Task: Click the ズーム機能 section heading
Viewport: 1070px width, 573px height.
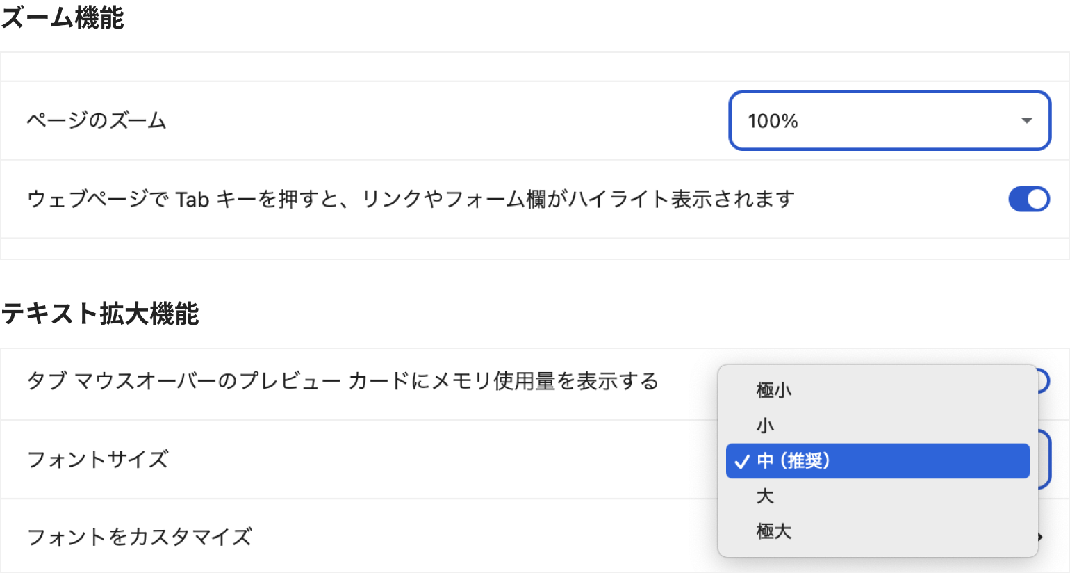Action: point(63,18)
